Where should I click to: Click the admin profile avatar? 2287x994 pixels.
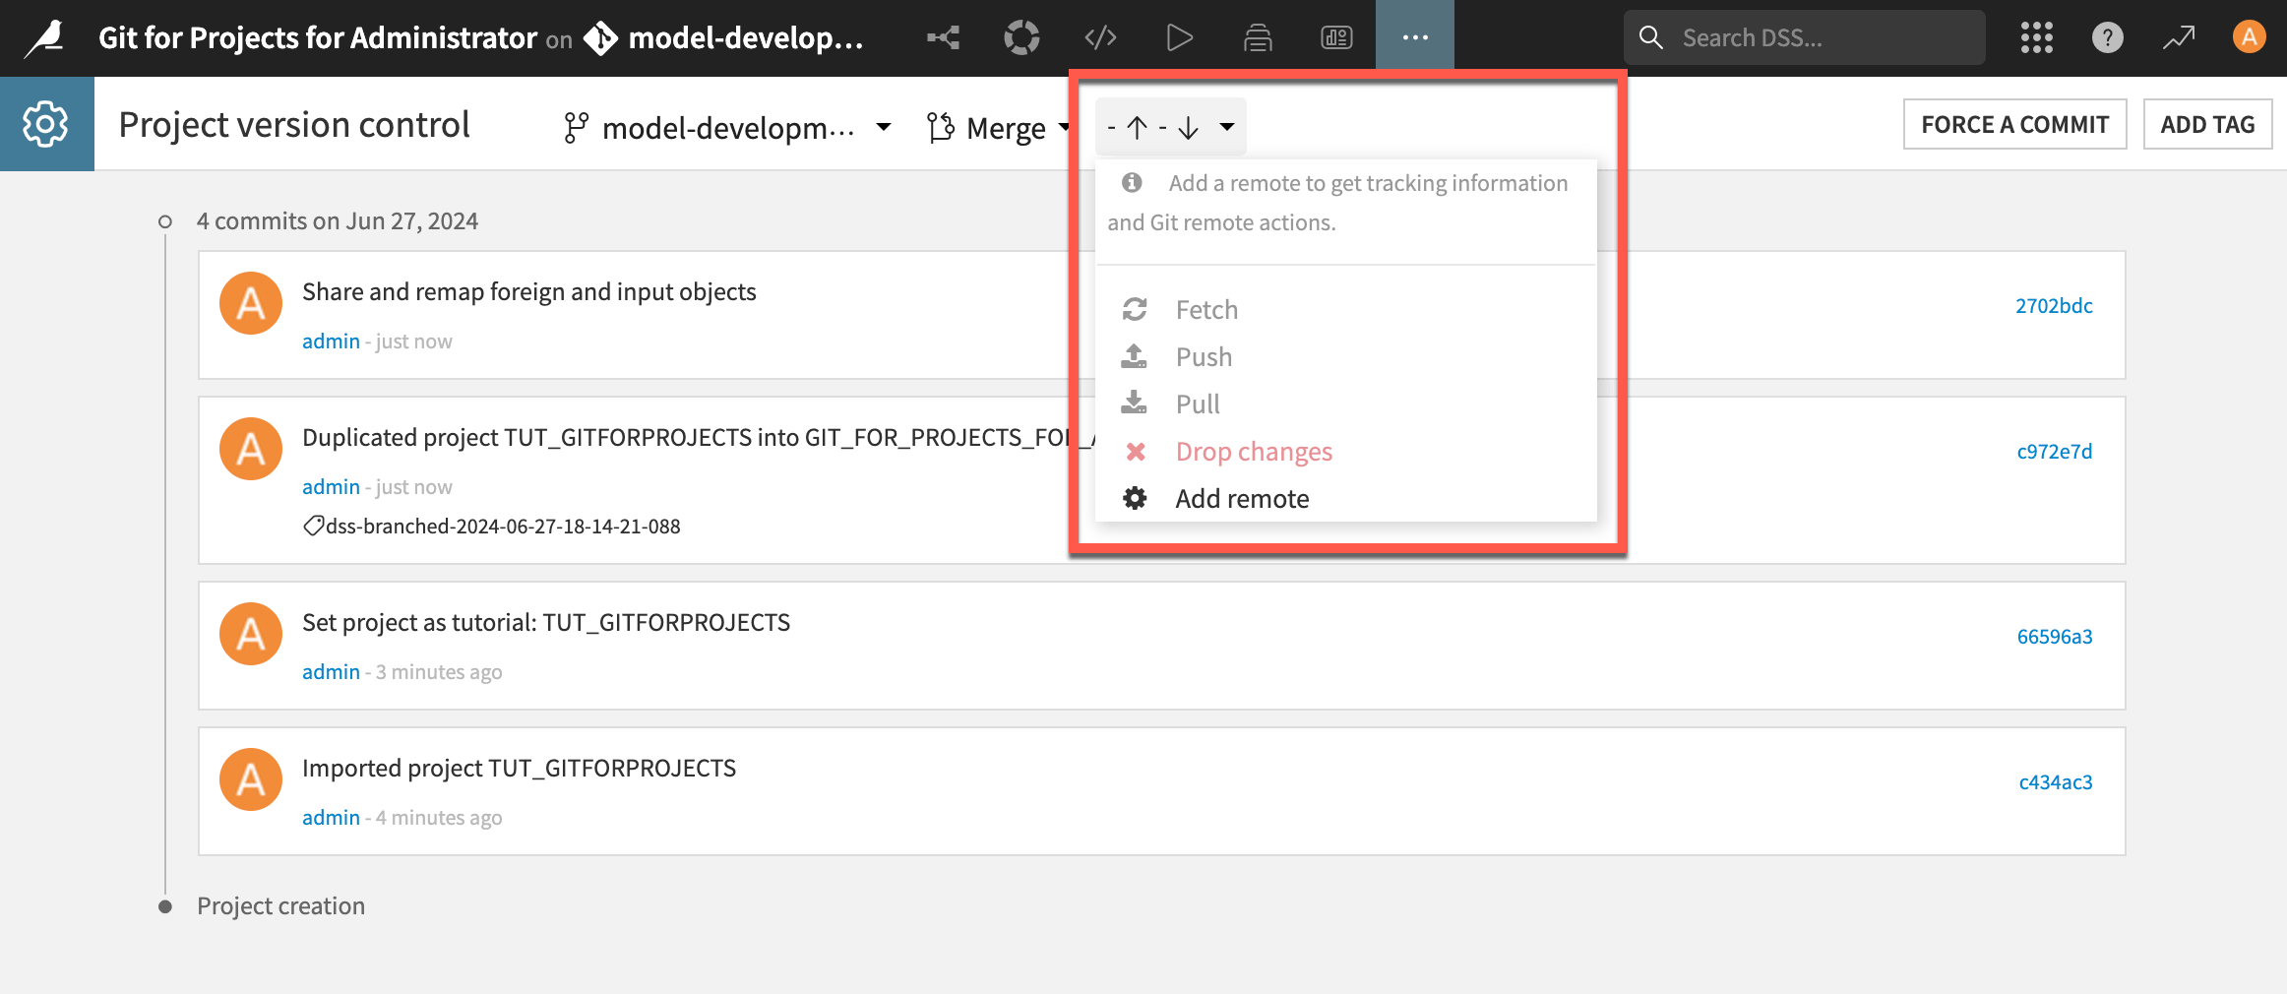[2249, 37]
